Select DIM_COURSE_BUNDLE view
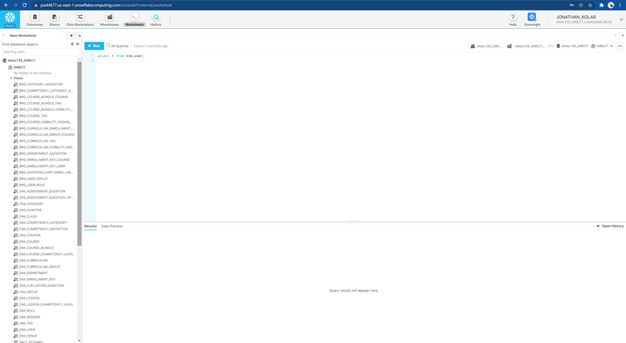The image size is (626, 343). [x=36, y=248]
